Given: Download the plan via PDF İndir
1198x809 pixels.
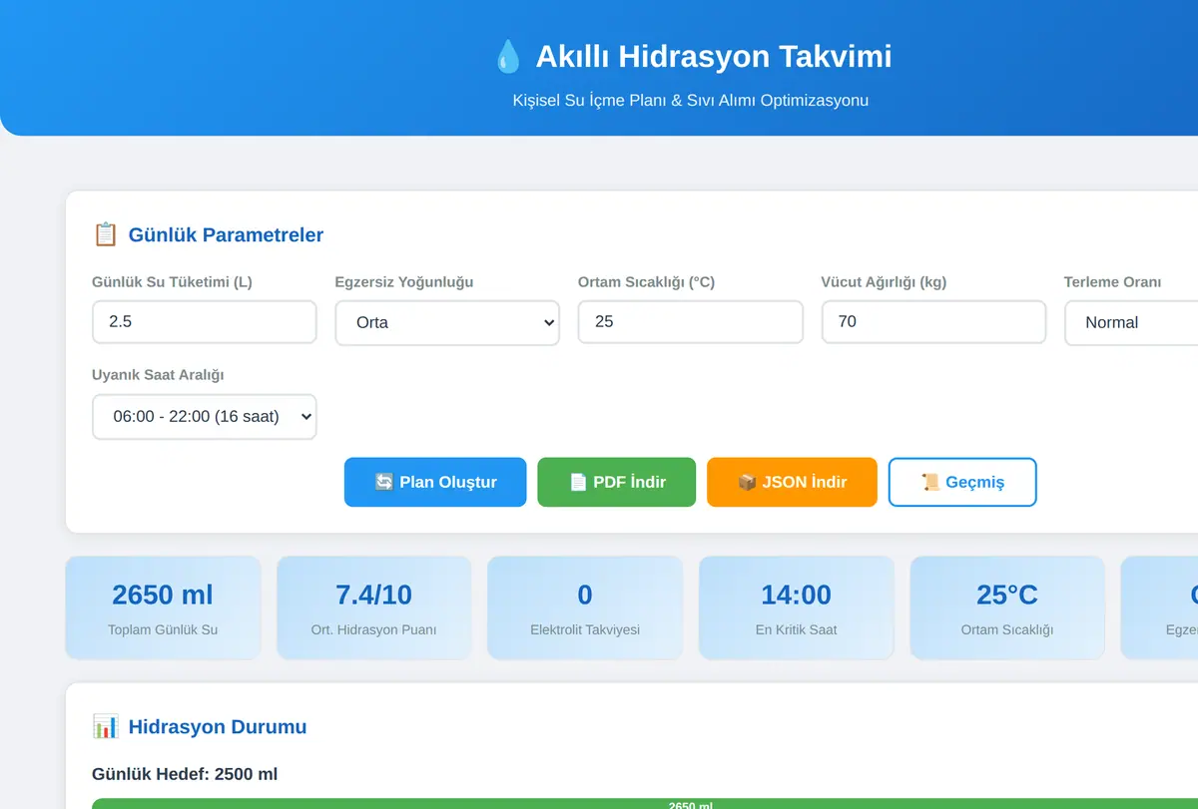Looking at the screenshot, I should point(617,482).
